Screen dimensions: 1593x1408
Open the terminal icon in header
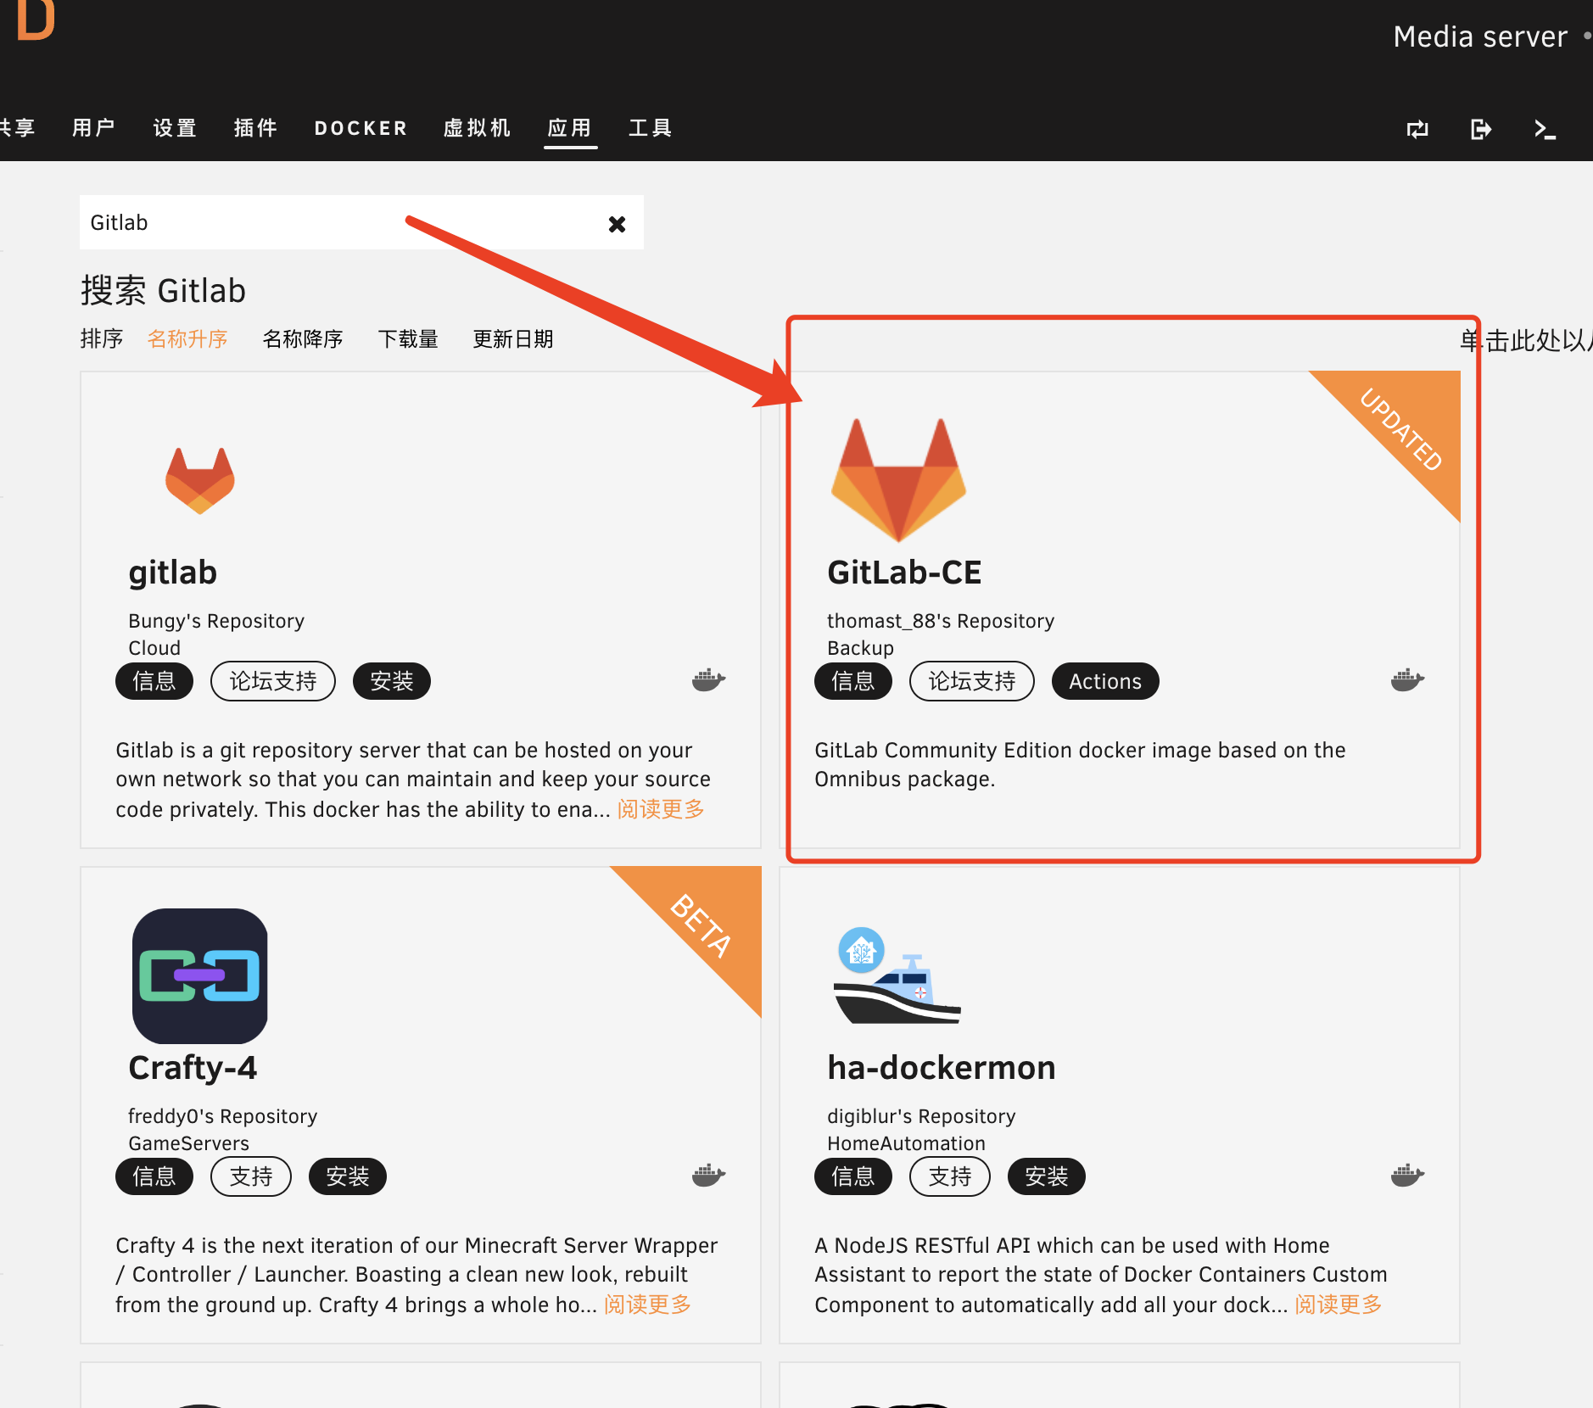1545,129
